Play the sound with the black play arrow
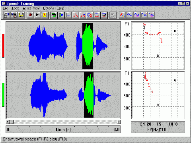Screen dimensions: 191x143 pos(37,15)
